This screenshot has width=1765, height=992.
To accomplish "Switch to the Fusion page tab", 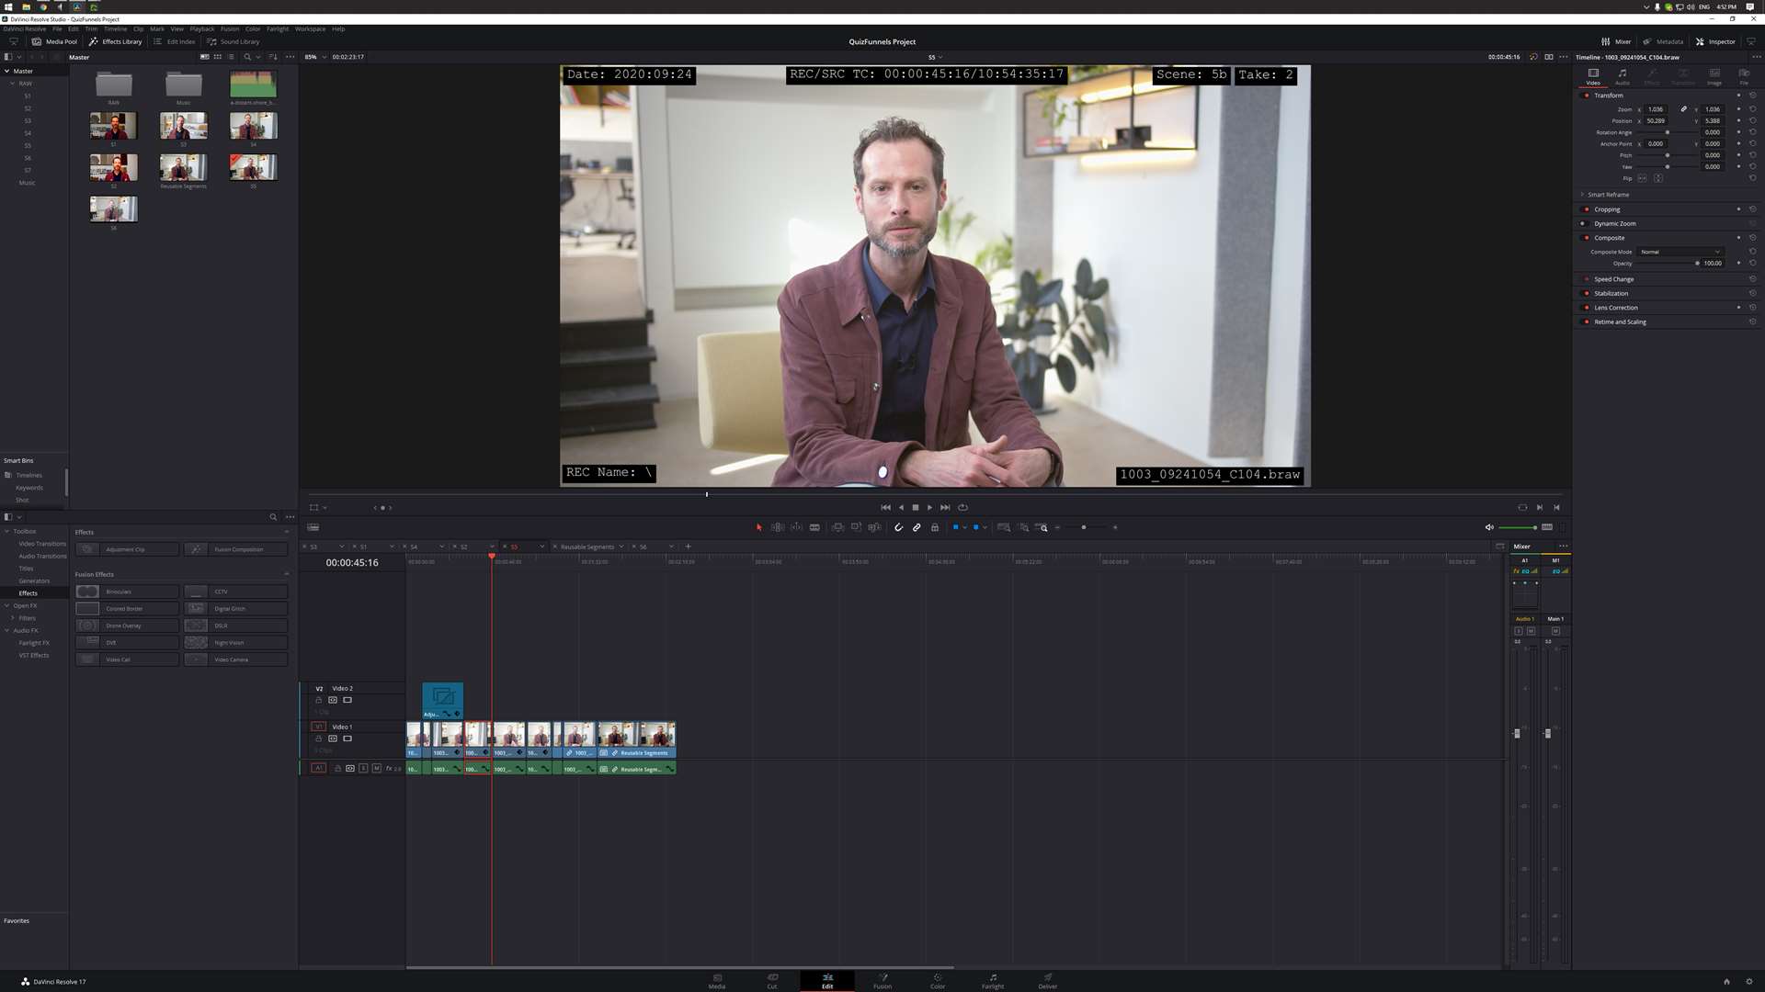I will tap(882, 981).
